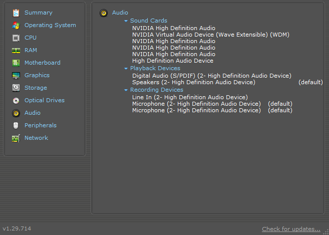Click the Check for updates link
This screenshot has height=235, width=329.
click(x=291, y=229)
